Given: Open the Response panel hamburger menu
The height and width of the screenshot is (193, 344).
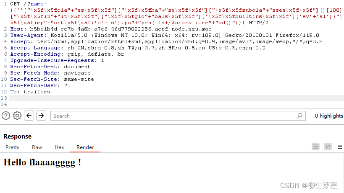Looking at the screenshot, I should pyautogui.click(x=340, y=147).
